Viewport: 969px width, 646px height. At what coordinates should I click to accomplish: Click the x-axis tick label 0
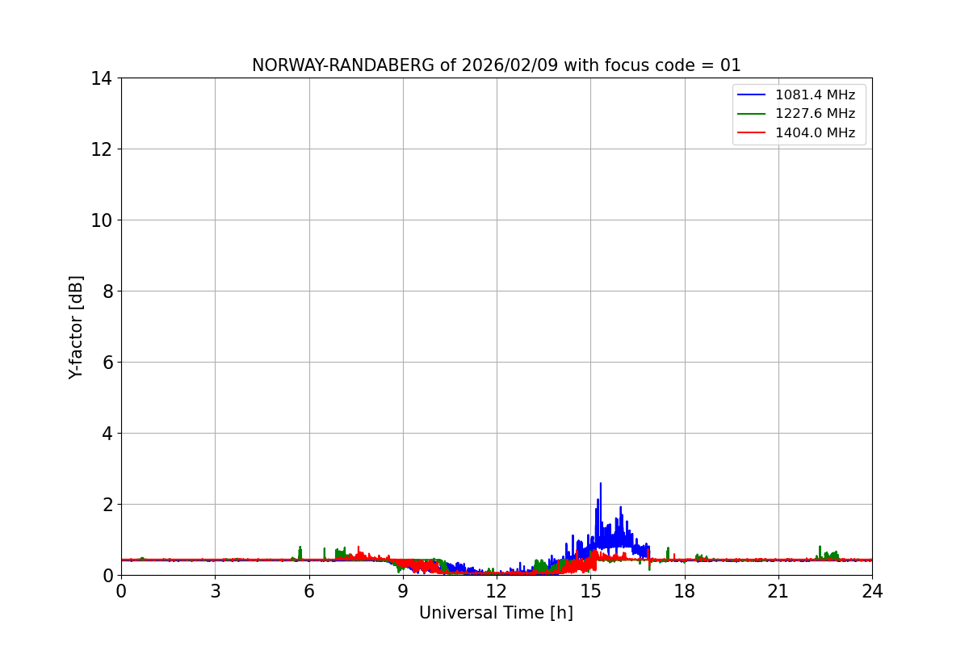121,591
